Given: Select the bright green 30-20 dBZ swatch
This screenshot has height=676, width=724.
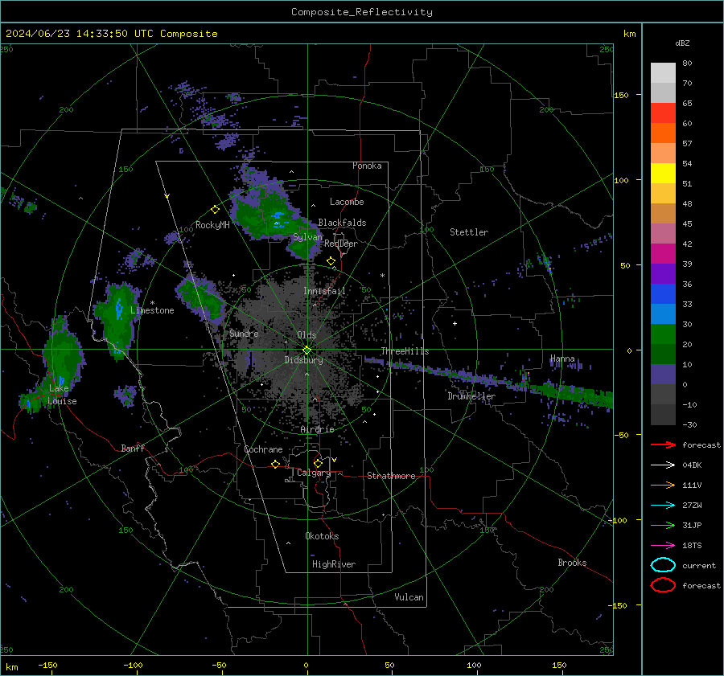Looking at the screenshot, I should [x=663, y=334].
